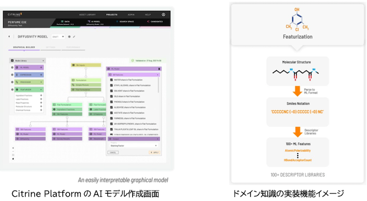Delete ML Model panel via trash icon
This screenshot has height=201, width=367.
point(159,69)
